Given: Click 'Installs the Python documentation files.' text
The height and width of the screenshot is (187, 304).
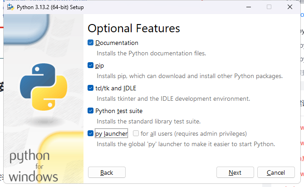Looking at the screenshot, I should click(x=152, y=54).
